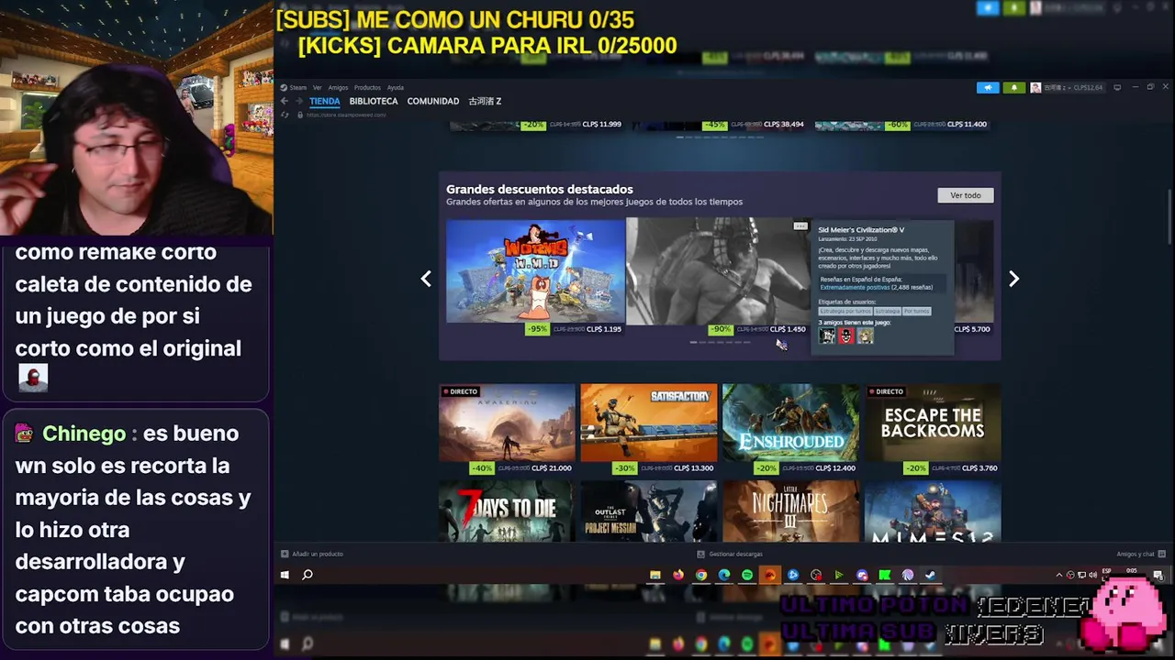The height and width of the screenshot is (660, 1175).
Task: Open the Ver menu
Action: coord(317,88)
